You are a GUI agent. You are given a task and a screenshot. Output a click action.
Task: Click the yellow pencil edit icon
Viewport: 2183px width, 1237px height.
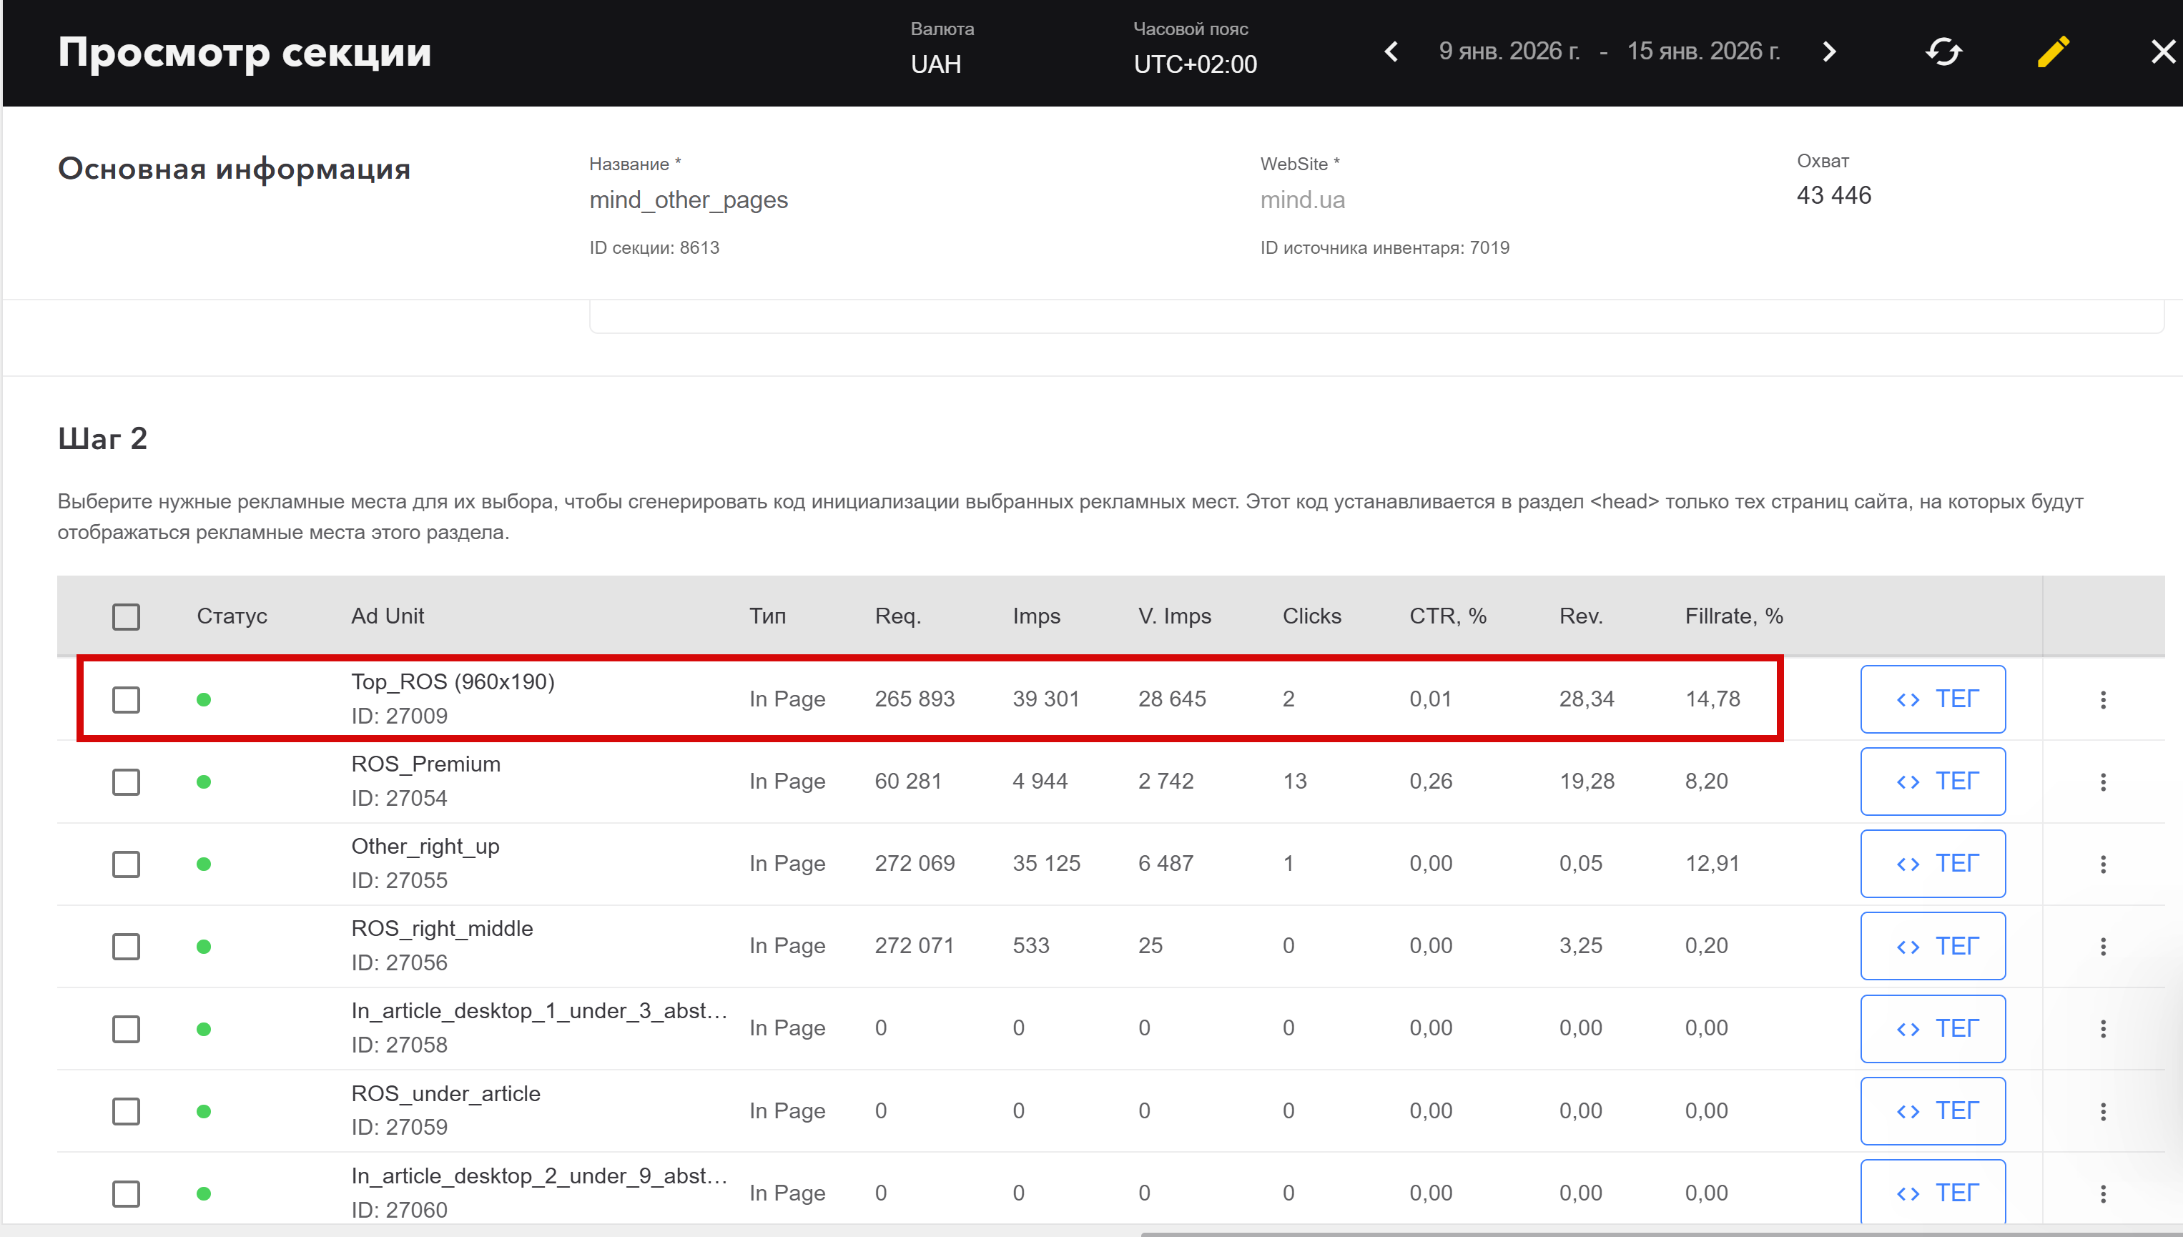[x=2053, y=51]
